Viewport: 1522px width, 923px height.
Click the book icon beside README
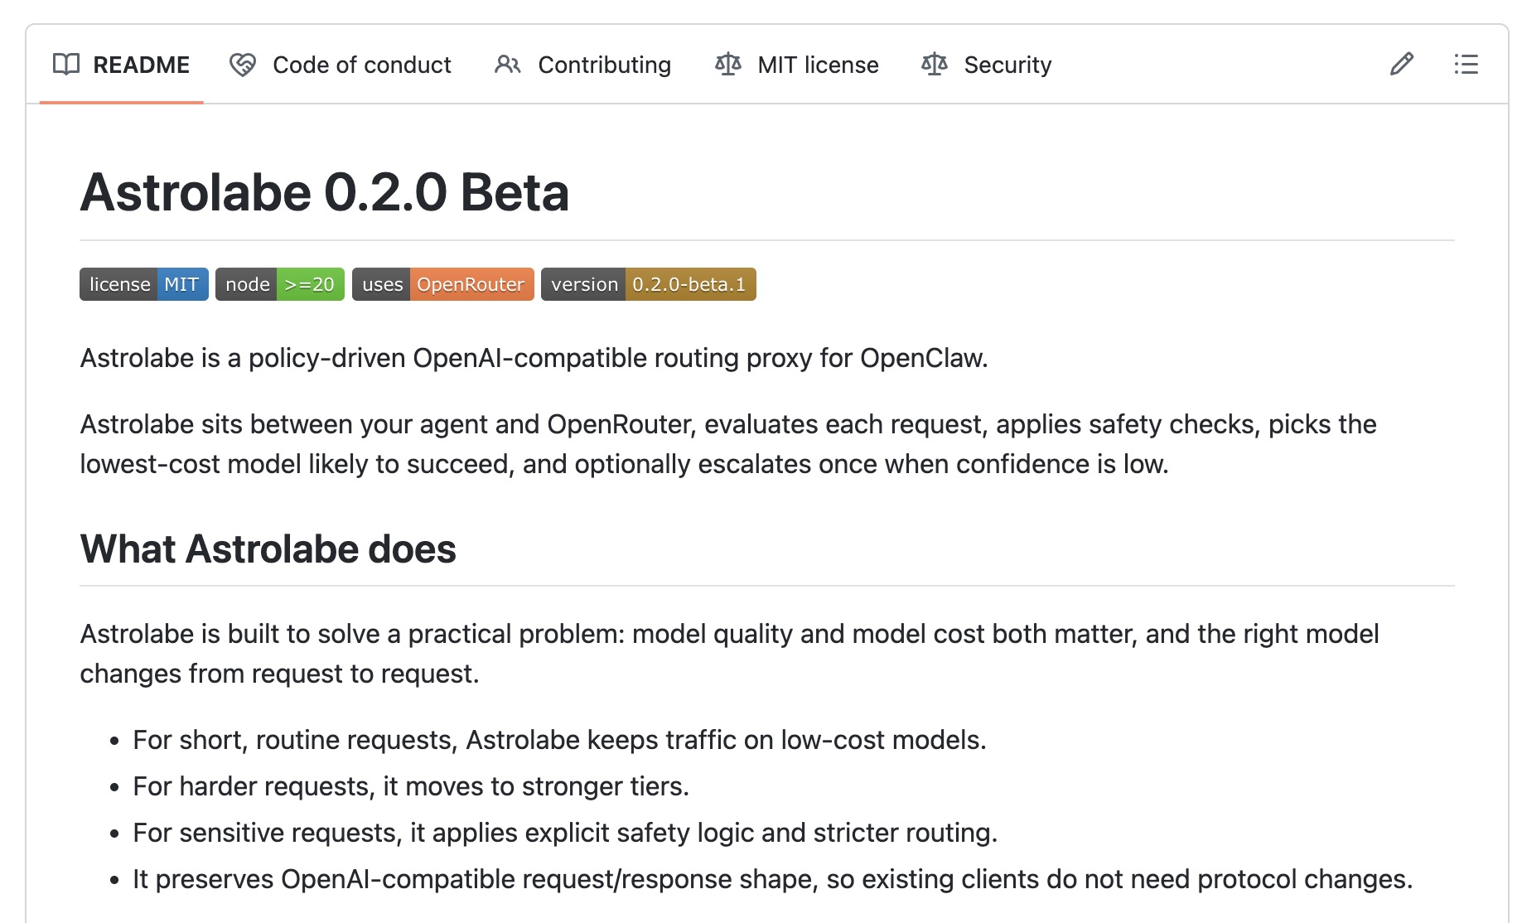pos(66,65)
